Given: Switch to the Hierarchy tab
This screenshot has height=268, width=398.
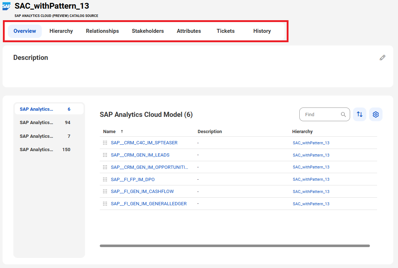Looking at the screenshot, I should pos(61,31).
